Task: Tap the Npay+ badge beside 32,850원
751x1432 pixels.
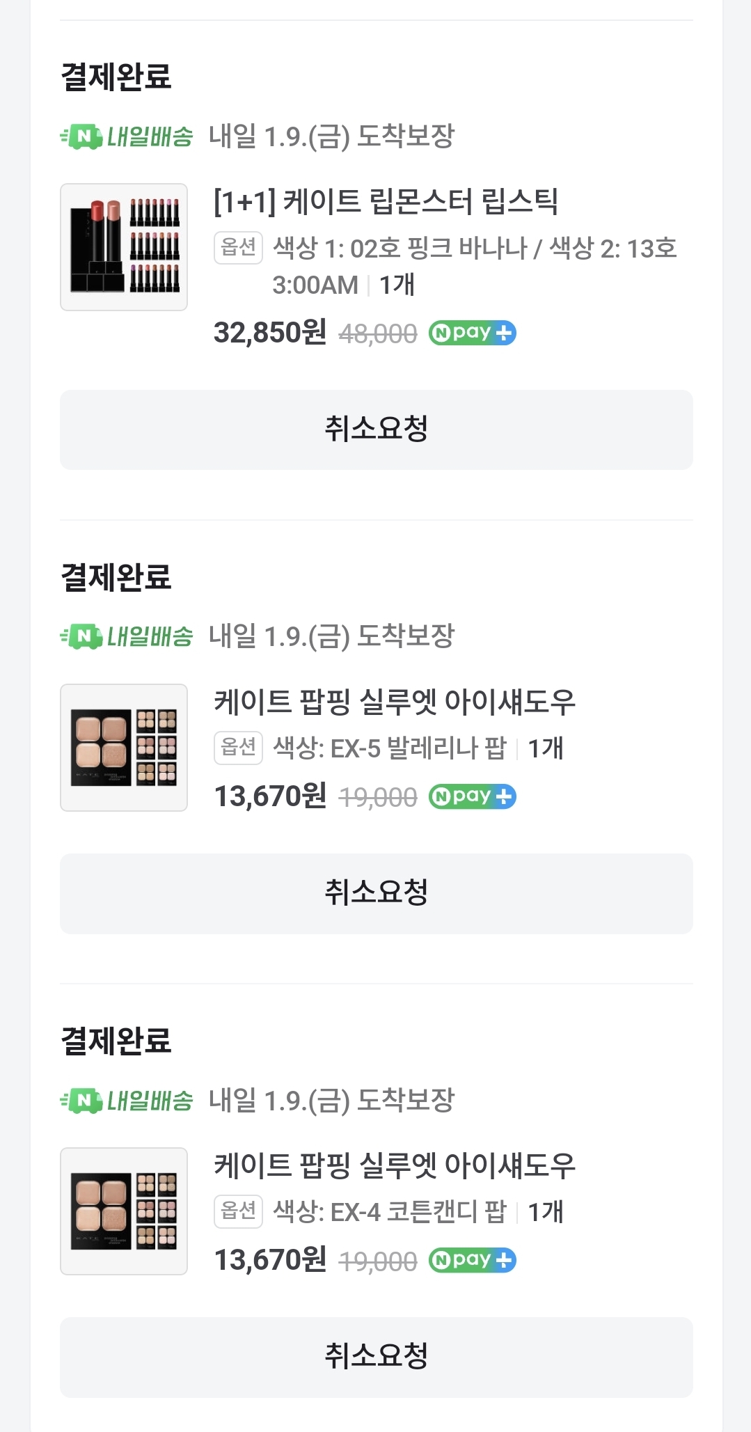Action: point(472,333)
